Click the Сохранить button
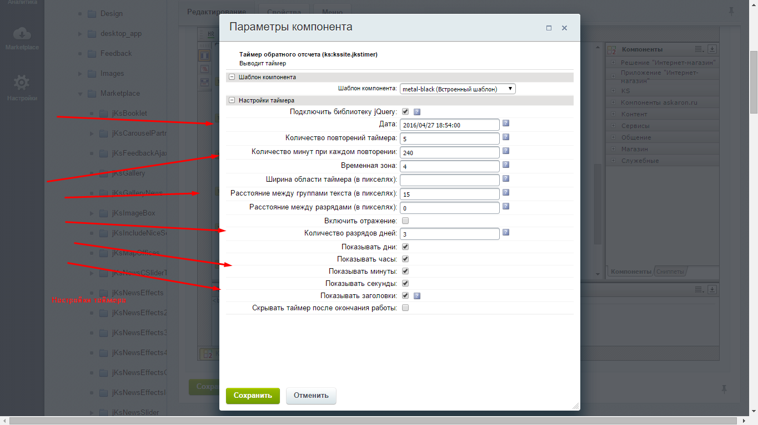Viewport: 758px width, 425px height. (x=253, y=396)
